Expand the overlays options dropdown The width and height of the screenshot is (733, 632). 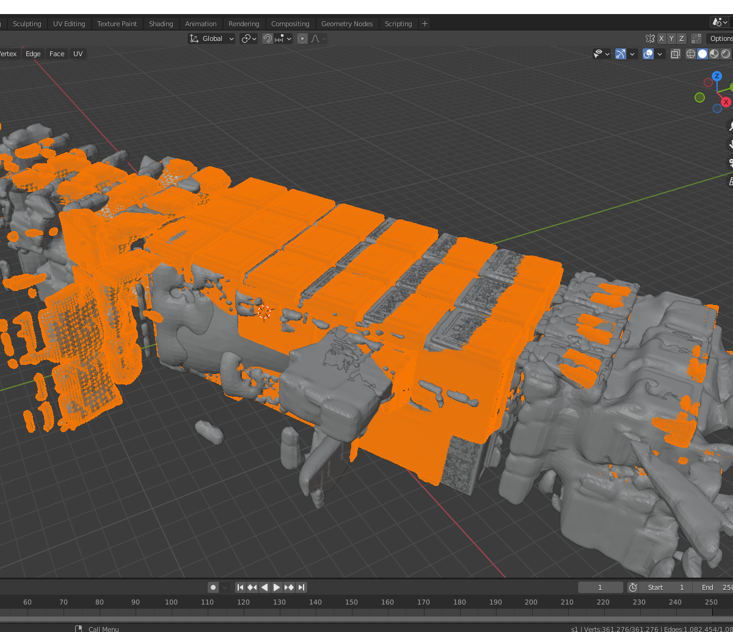point(660,54)
